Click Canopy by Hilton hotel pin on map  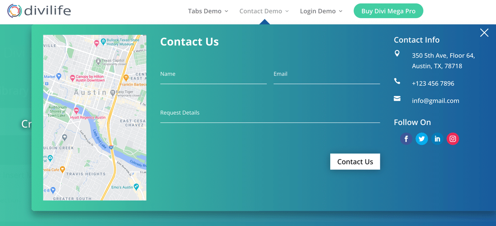72,77
